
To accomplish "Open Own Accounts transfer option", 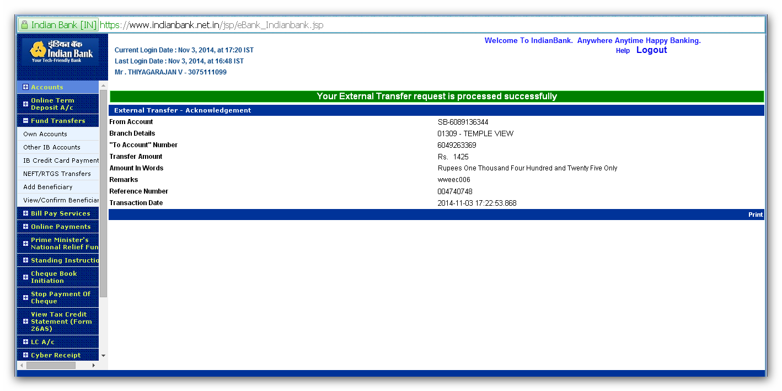I will pos(45,134).
